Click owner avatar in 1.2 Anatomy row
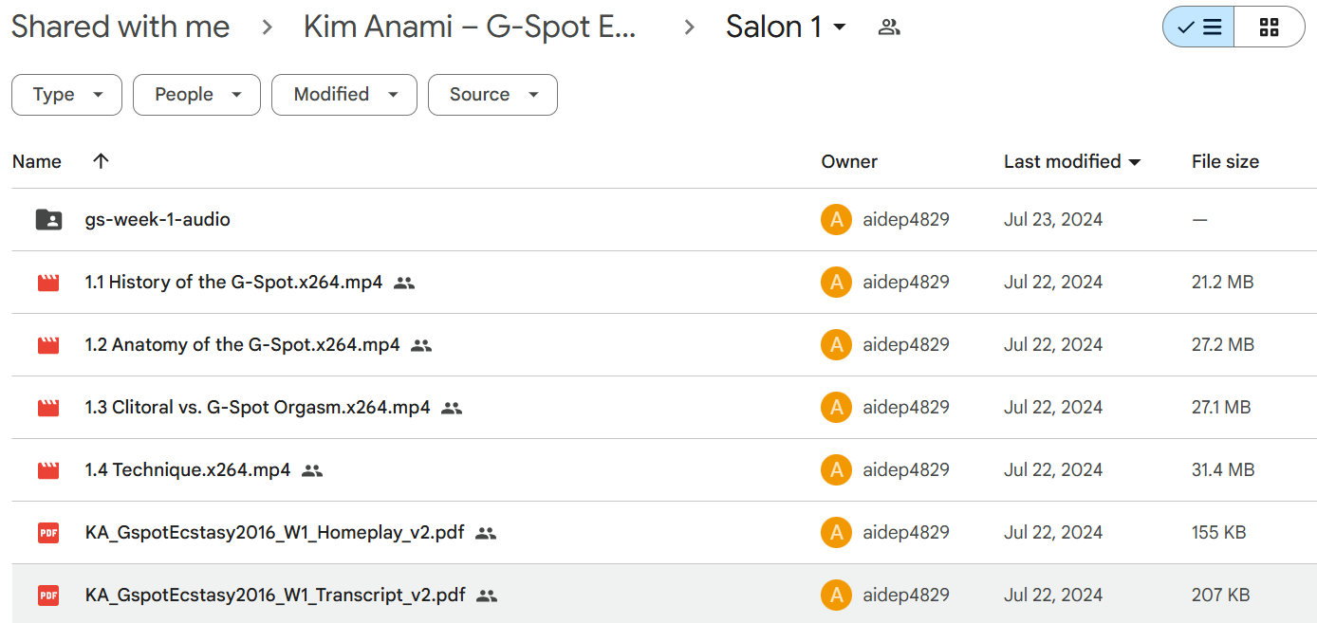1317x623 pixels. (836, 345)
